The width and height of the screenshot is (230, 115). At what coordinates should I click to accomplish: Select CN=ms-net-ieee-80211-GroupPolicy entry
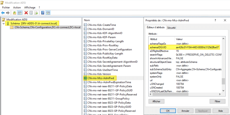coord(108,98)
